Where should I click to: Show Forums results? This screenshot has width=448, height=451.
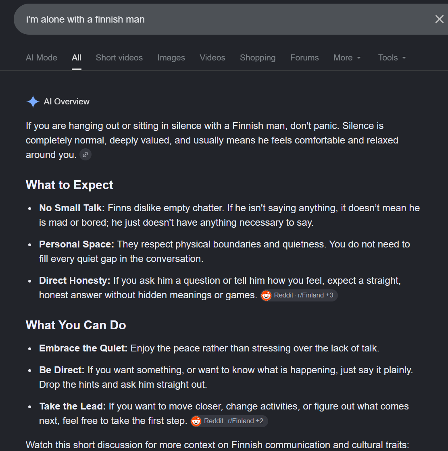(304, 58)
